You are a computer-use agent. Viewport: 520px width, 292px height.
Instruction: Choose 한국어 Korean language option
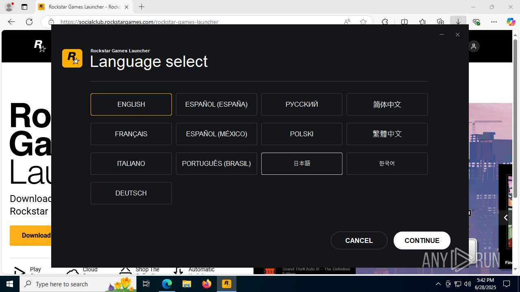point(387,163)
